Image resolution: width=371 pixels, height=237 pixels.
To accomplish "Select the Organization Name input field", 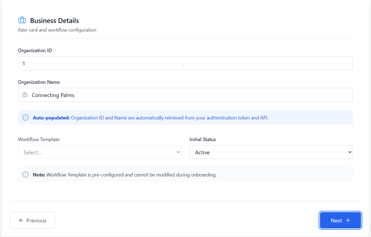I will (185, 95).
